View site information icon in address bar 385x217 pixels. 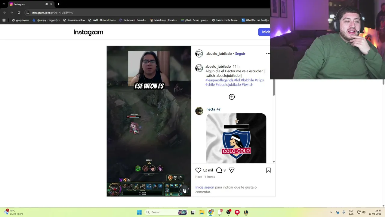[28, 13]
